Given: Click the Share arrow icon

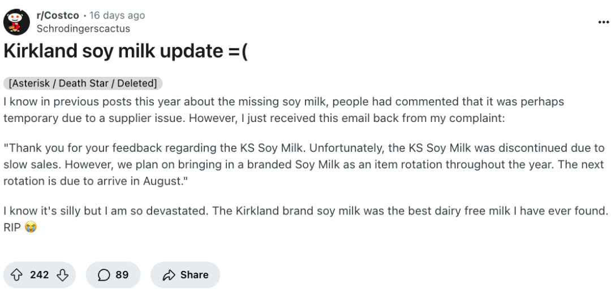Looking at the screenshot, I should (169, 275).
